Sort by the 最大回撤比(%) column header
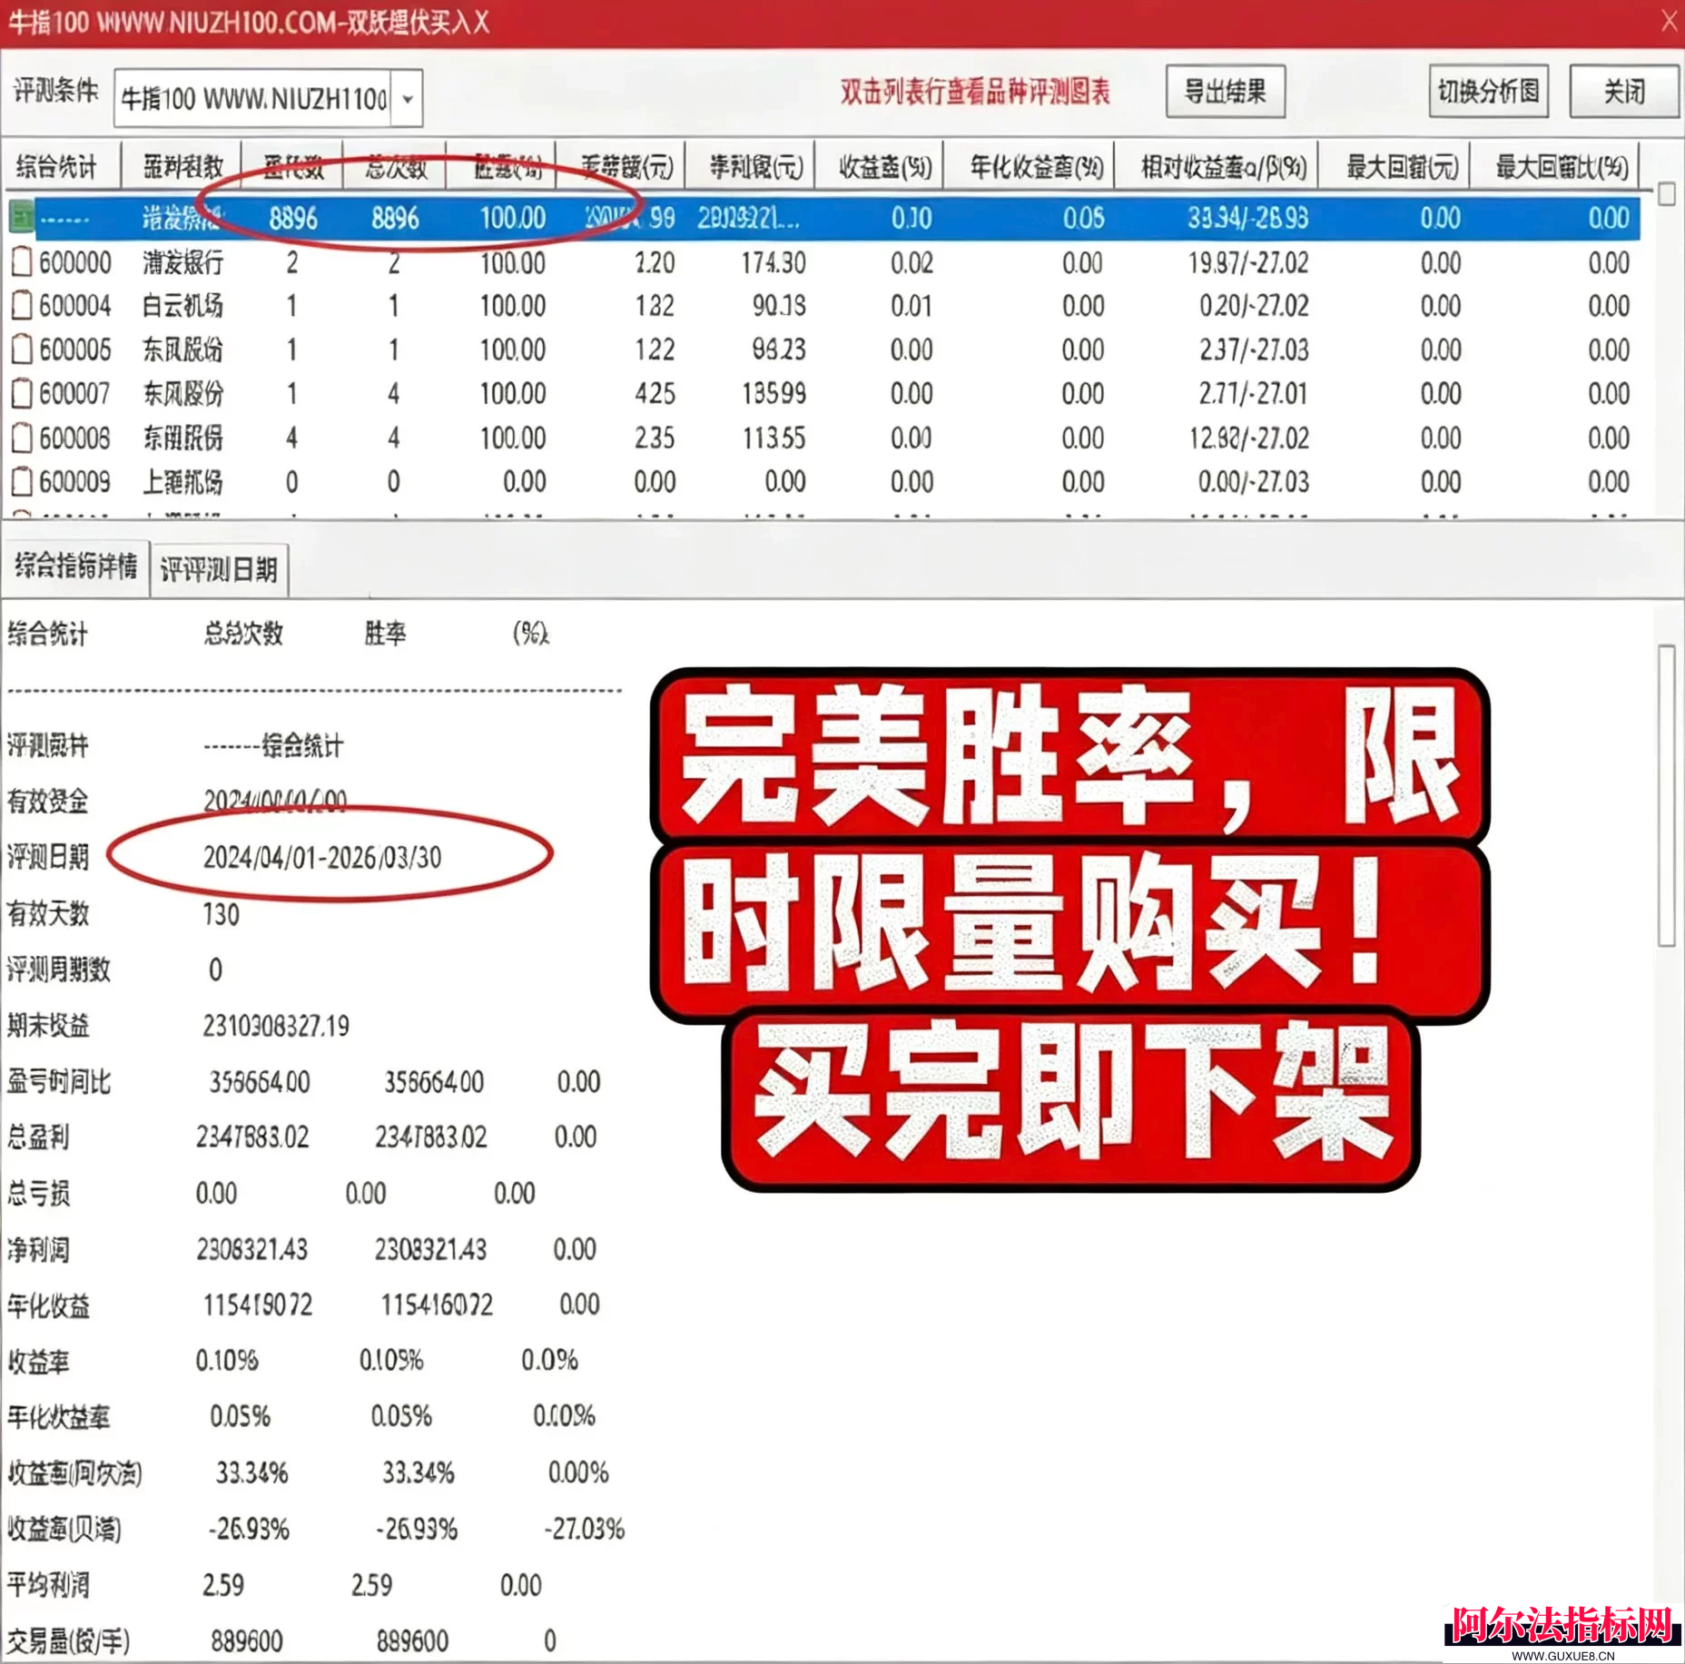This screenshot has height=1664, width=1685. point(1555,166)
